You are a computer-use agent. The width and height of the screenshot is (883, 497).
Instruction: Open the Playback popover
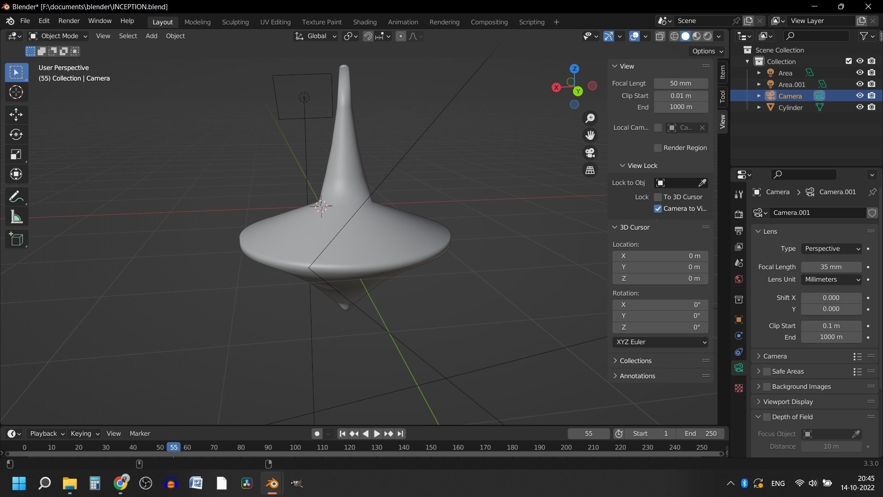pos(47,433)
